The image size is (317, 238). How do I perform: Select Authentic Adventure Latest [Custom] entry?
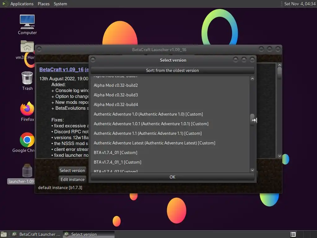click(170, 143)
